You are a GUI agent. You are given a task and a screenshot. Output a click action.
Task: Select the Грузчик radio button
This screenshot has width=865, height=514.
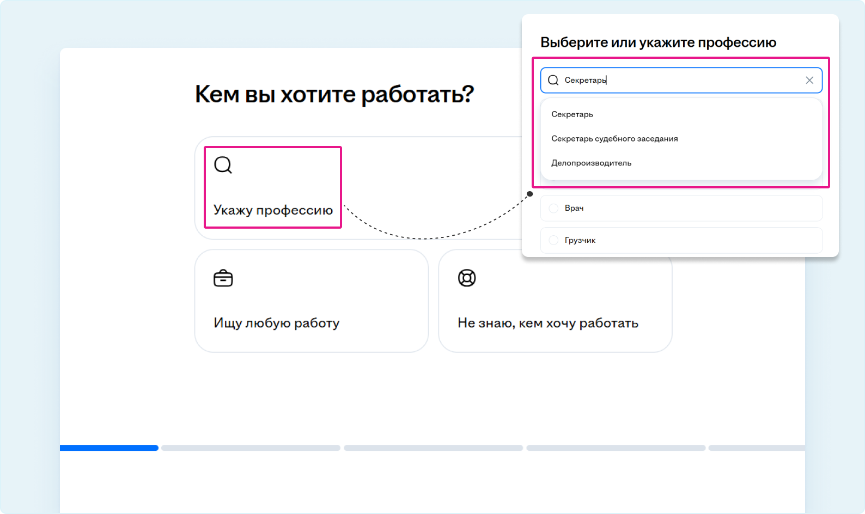pyautogui.click(x=553, y=240)
